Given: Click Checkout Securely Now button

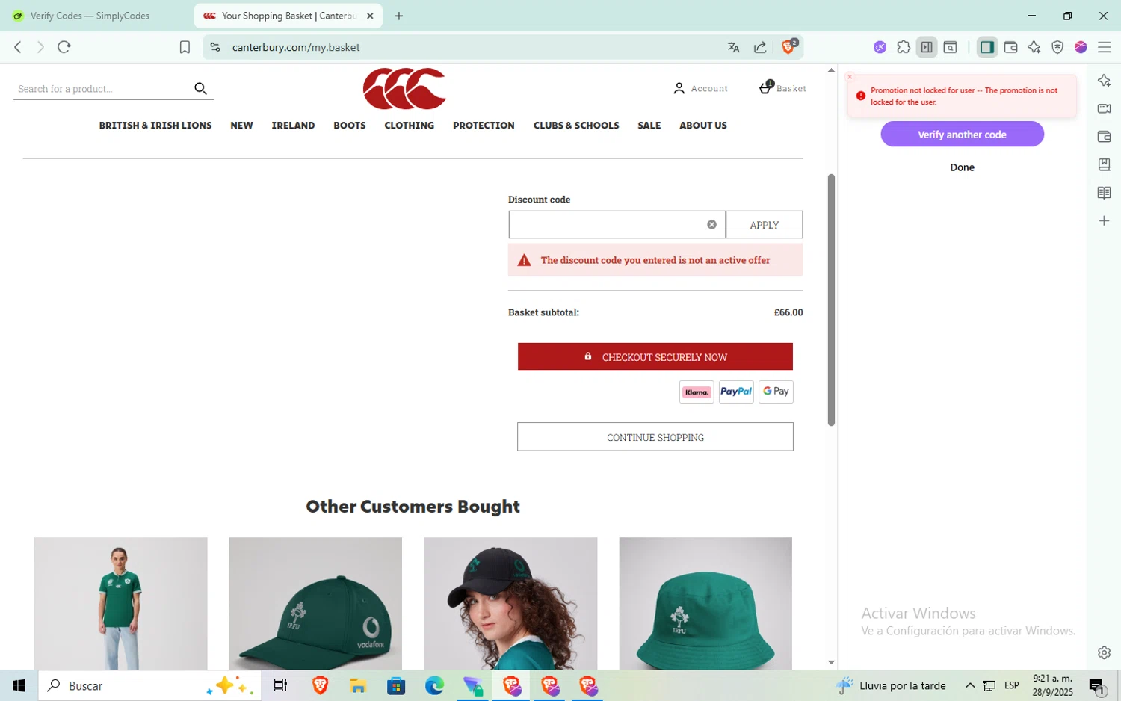Looking at the screenshot, I should tap(655, 356).
